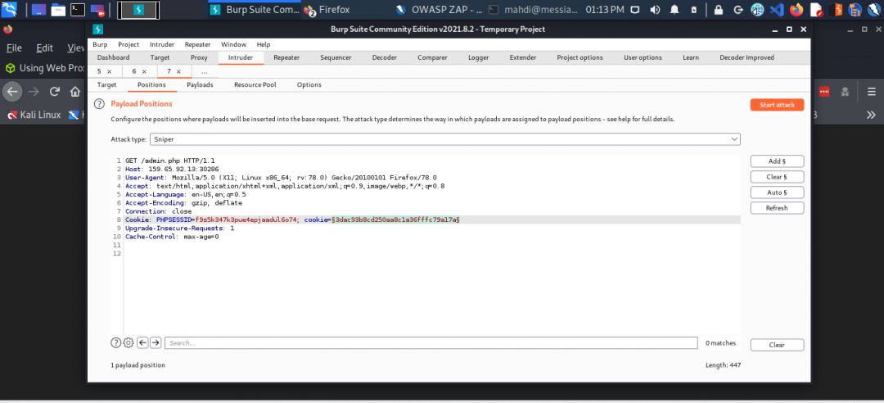Open the Payloads sub-tab
Screen dimensions: 884x403
point(200,84)
